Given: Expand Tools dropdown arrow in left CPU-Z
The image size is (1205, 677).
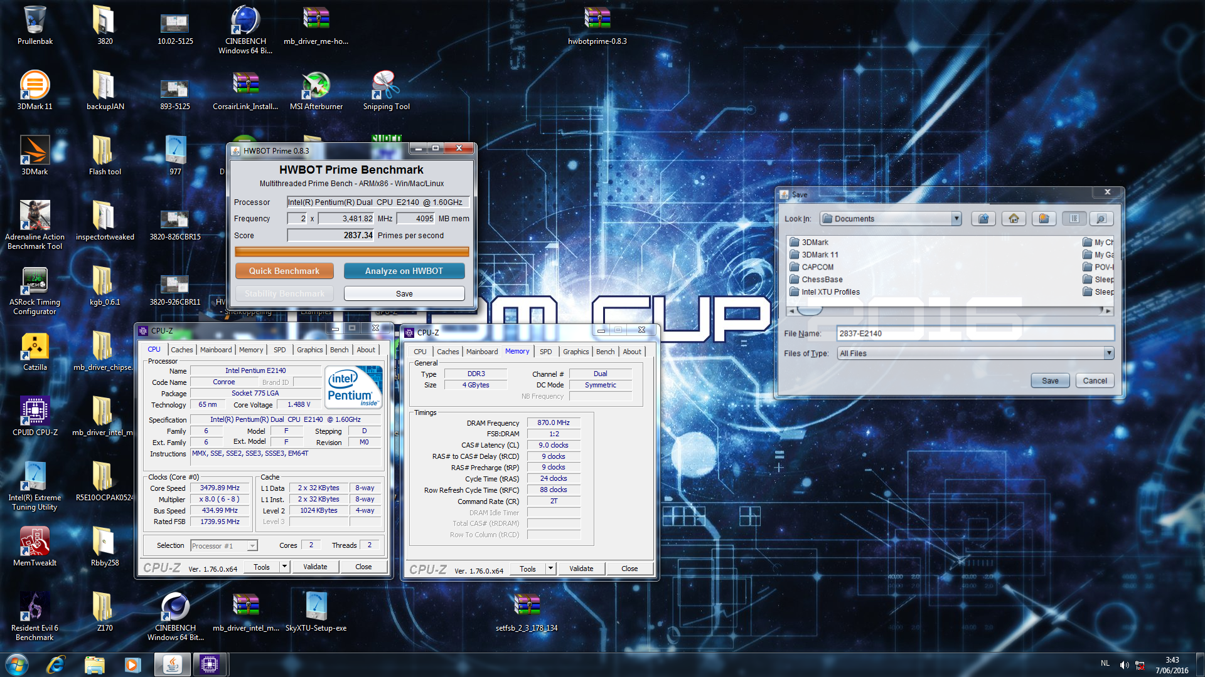Looking at the screenshot, I should pos(284,567).
